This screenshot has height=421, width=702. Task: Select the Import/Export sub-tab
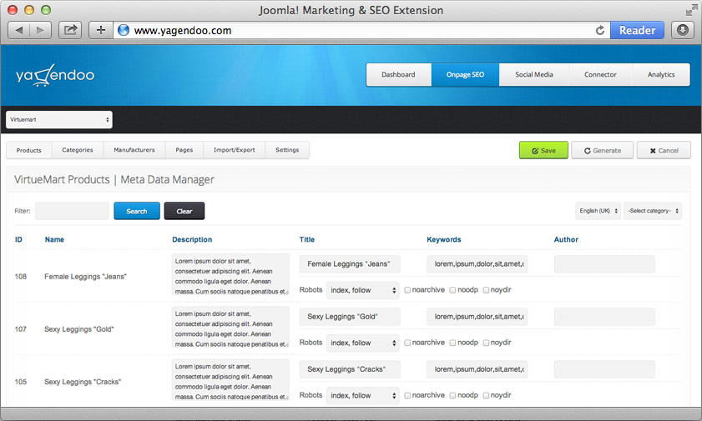coord(235,150)
